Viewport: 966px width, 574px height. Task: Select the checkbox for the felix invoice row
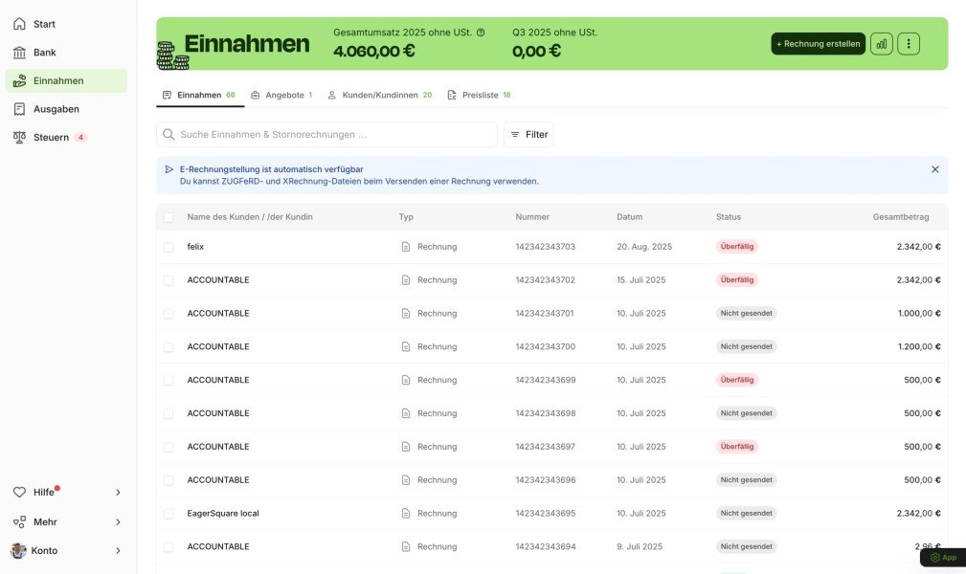[x=168, y=246]
